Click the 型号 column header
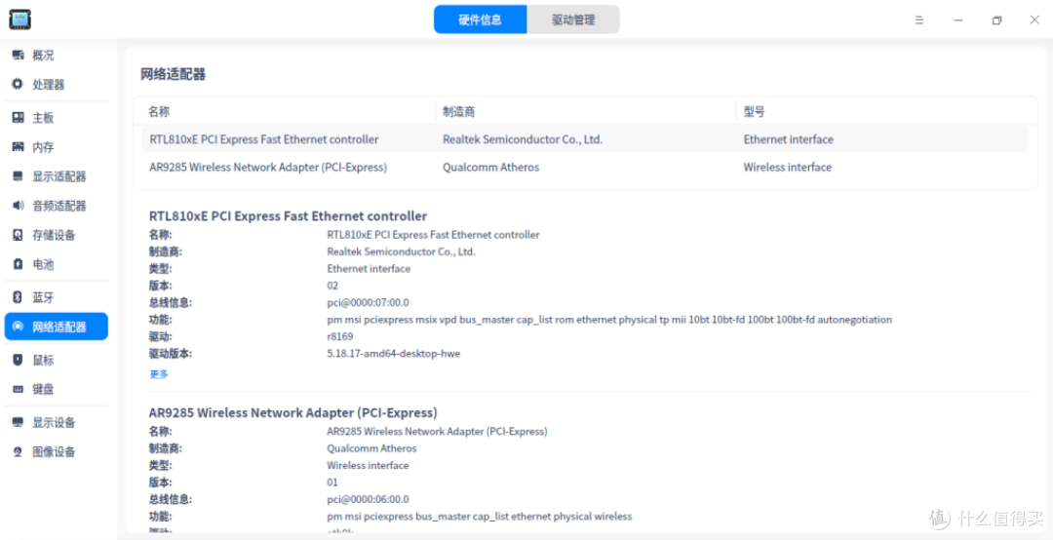Image resolution: width=1053 pixels, height=540 pixels. (754, 111)
